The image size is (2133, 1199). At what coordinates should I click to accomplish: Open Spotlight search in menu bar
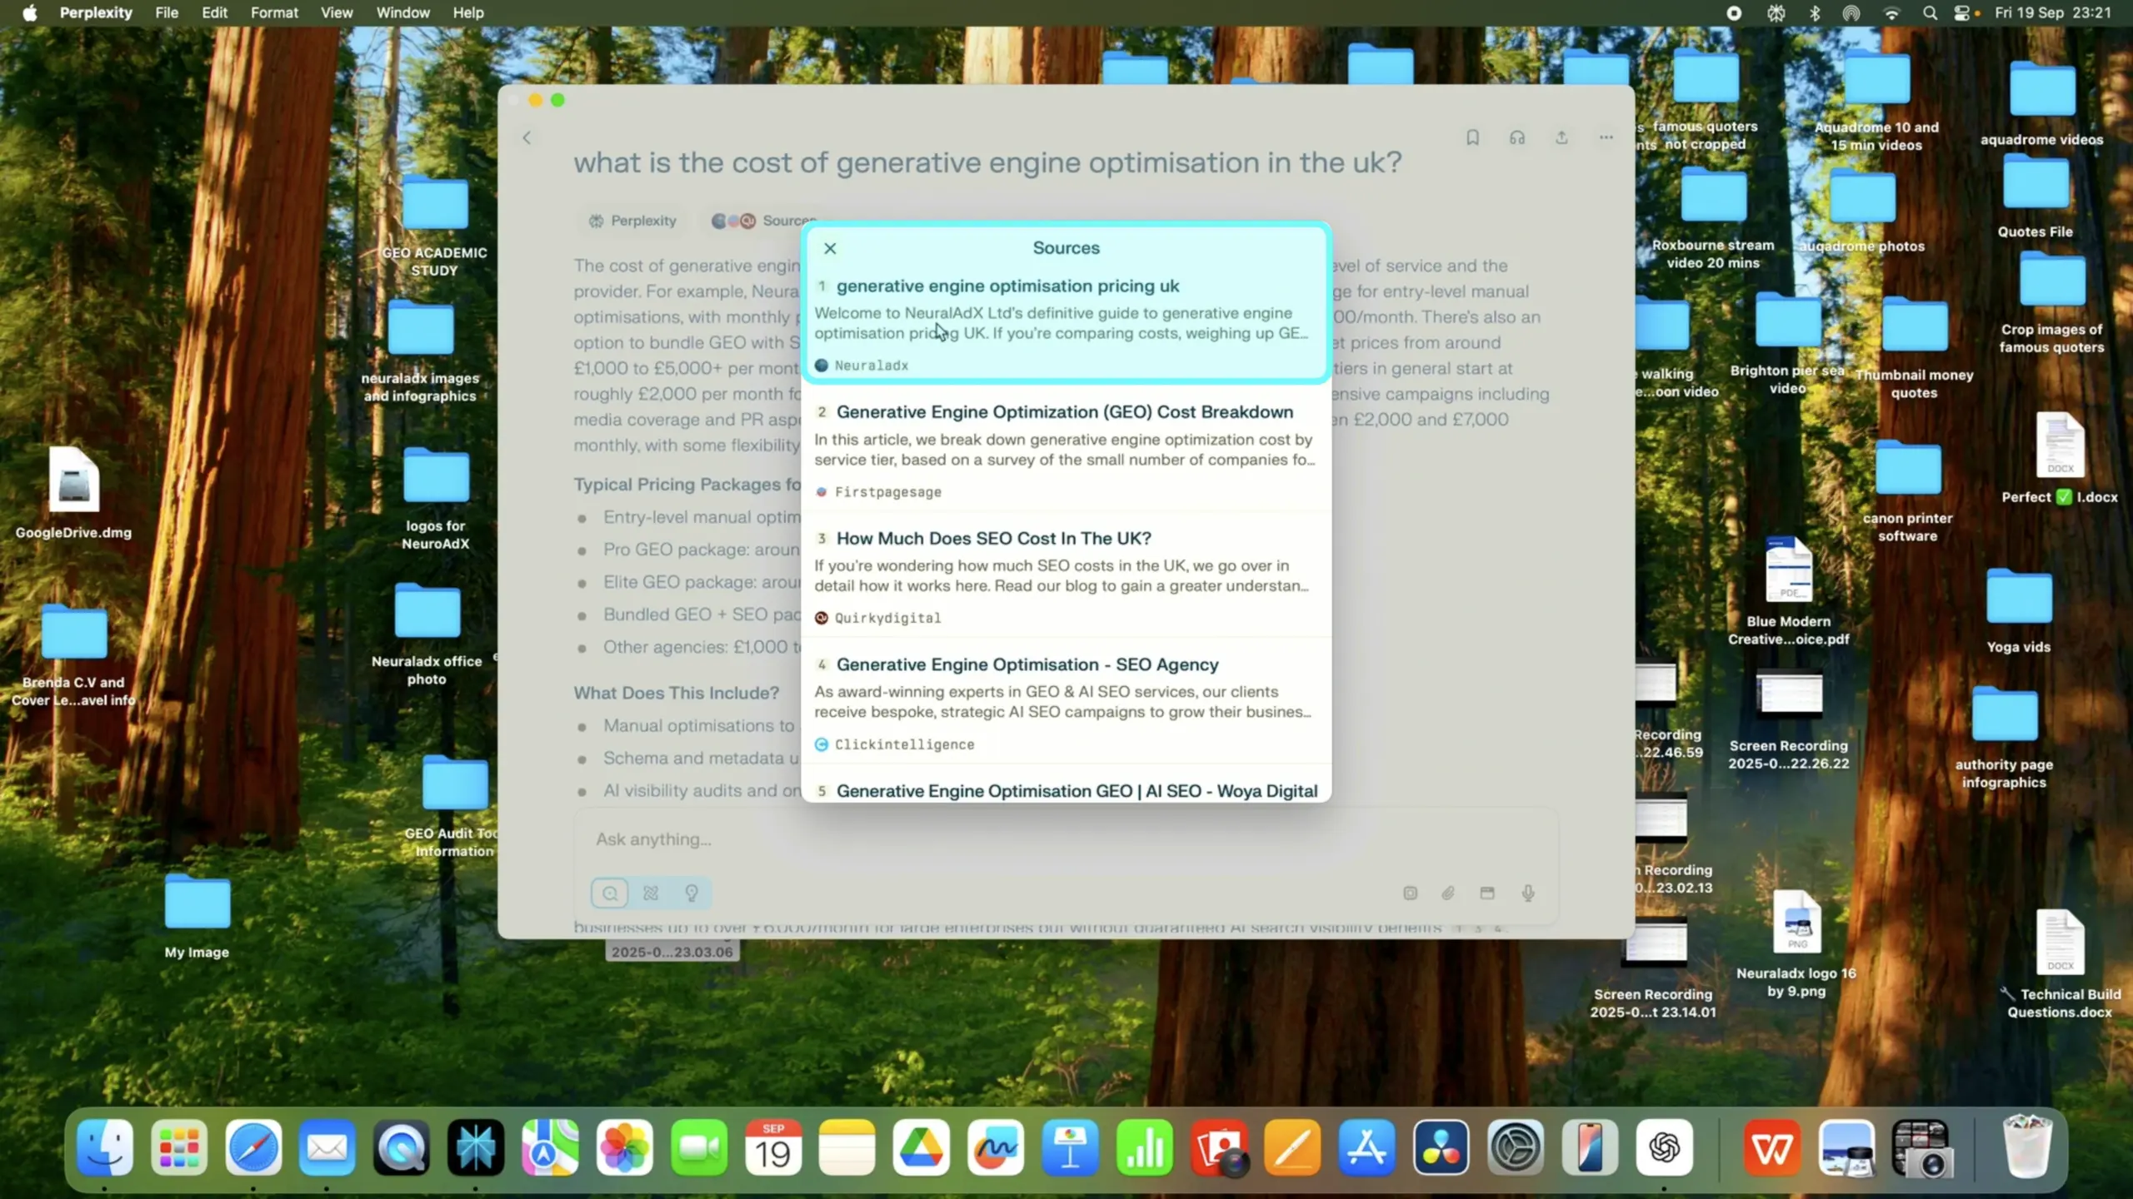(x=1930, y=12)
